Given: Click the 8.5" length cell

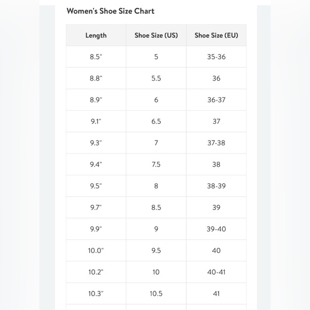Looking at the screenshot, I should tap(96, 57).
